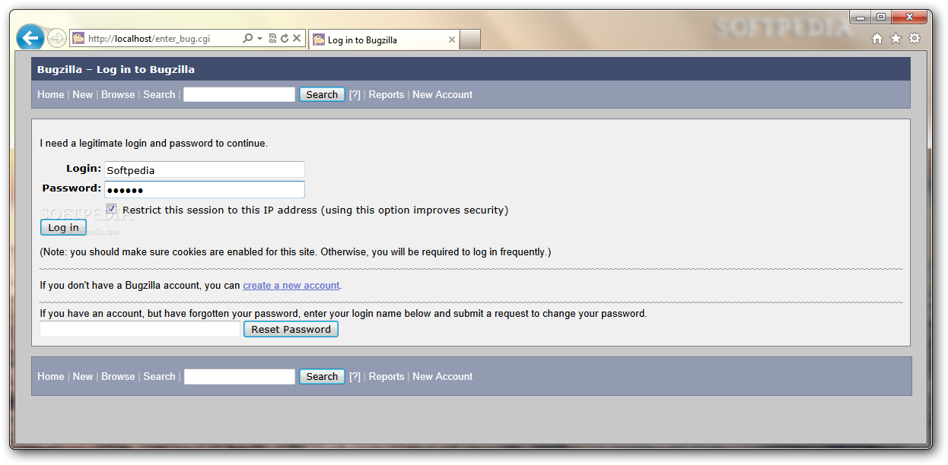Click the top Search button
This screenshot has height=465, width=948.
[x=322, y=94]
